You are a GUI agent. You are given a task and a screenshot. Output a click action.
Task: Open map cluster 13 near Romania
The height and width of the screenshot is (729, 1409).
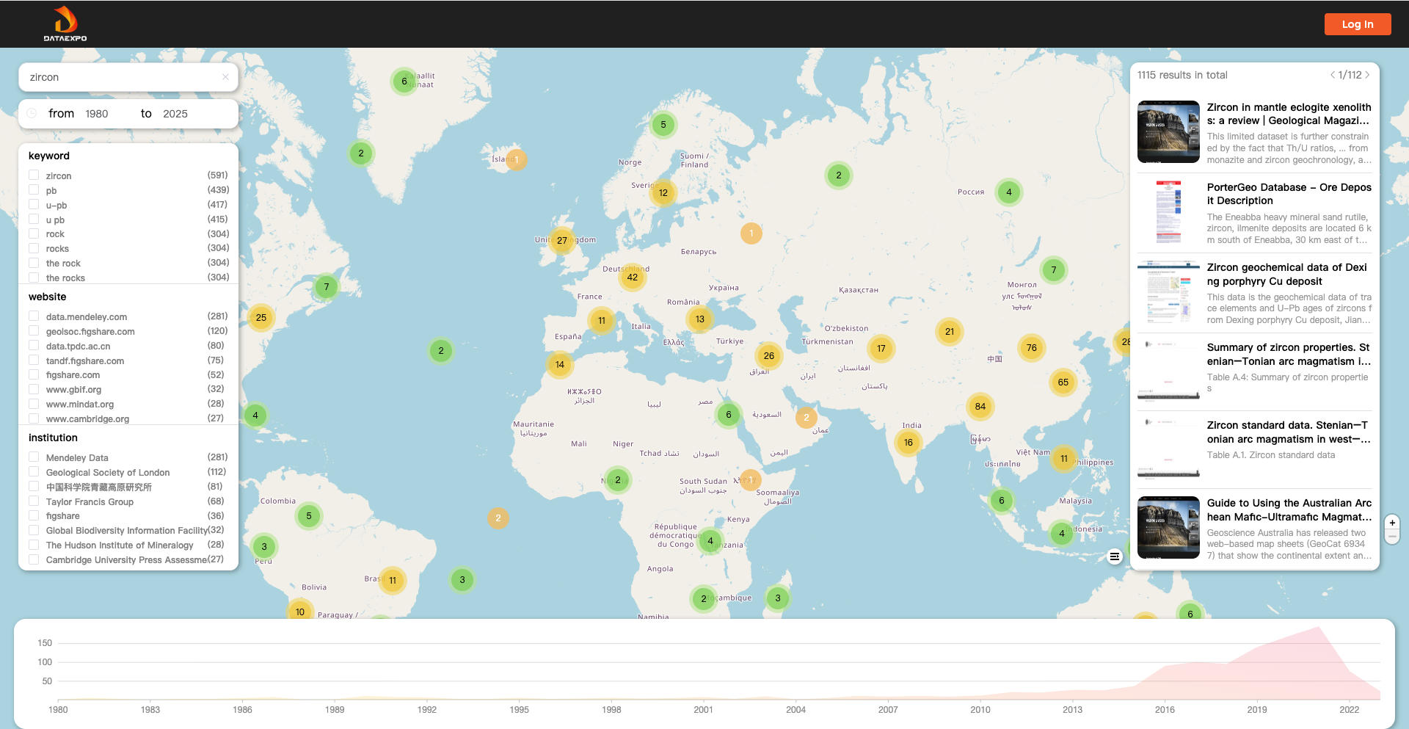pos(700,319)
